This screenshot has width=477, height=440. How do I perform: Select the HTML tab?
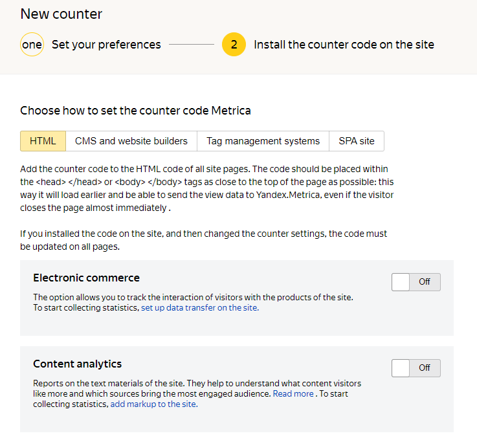click(43, 141)
